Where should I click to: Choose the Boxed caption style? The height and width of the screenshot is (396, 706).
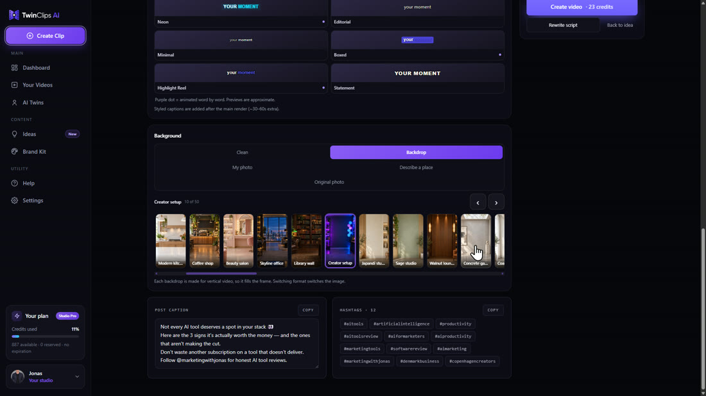tap(417, 45)
